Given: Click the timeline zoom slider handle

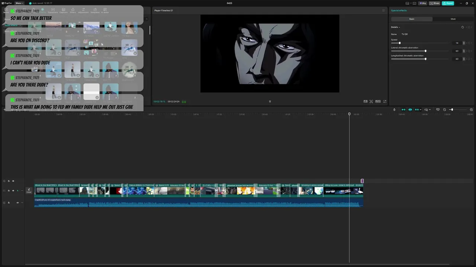Looking at the screenshot, I should [x=451, y=110].
